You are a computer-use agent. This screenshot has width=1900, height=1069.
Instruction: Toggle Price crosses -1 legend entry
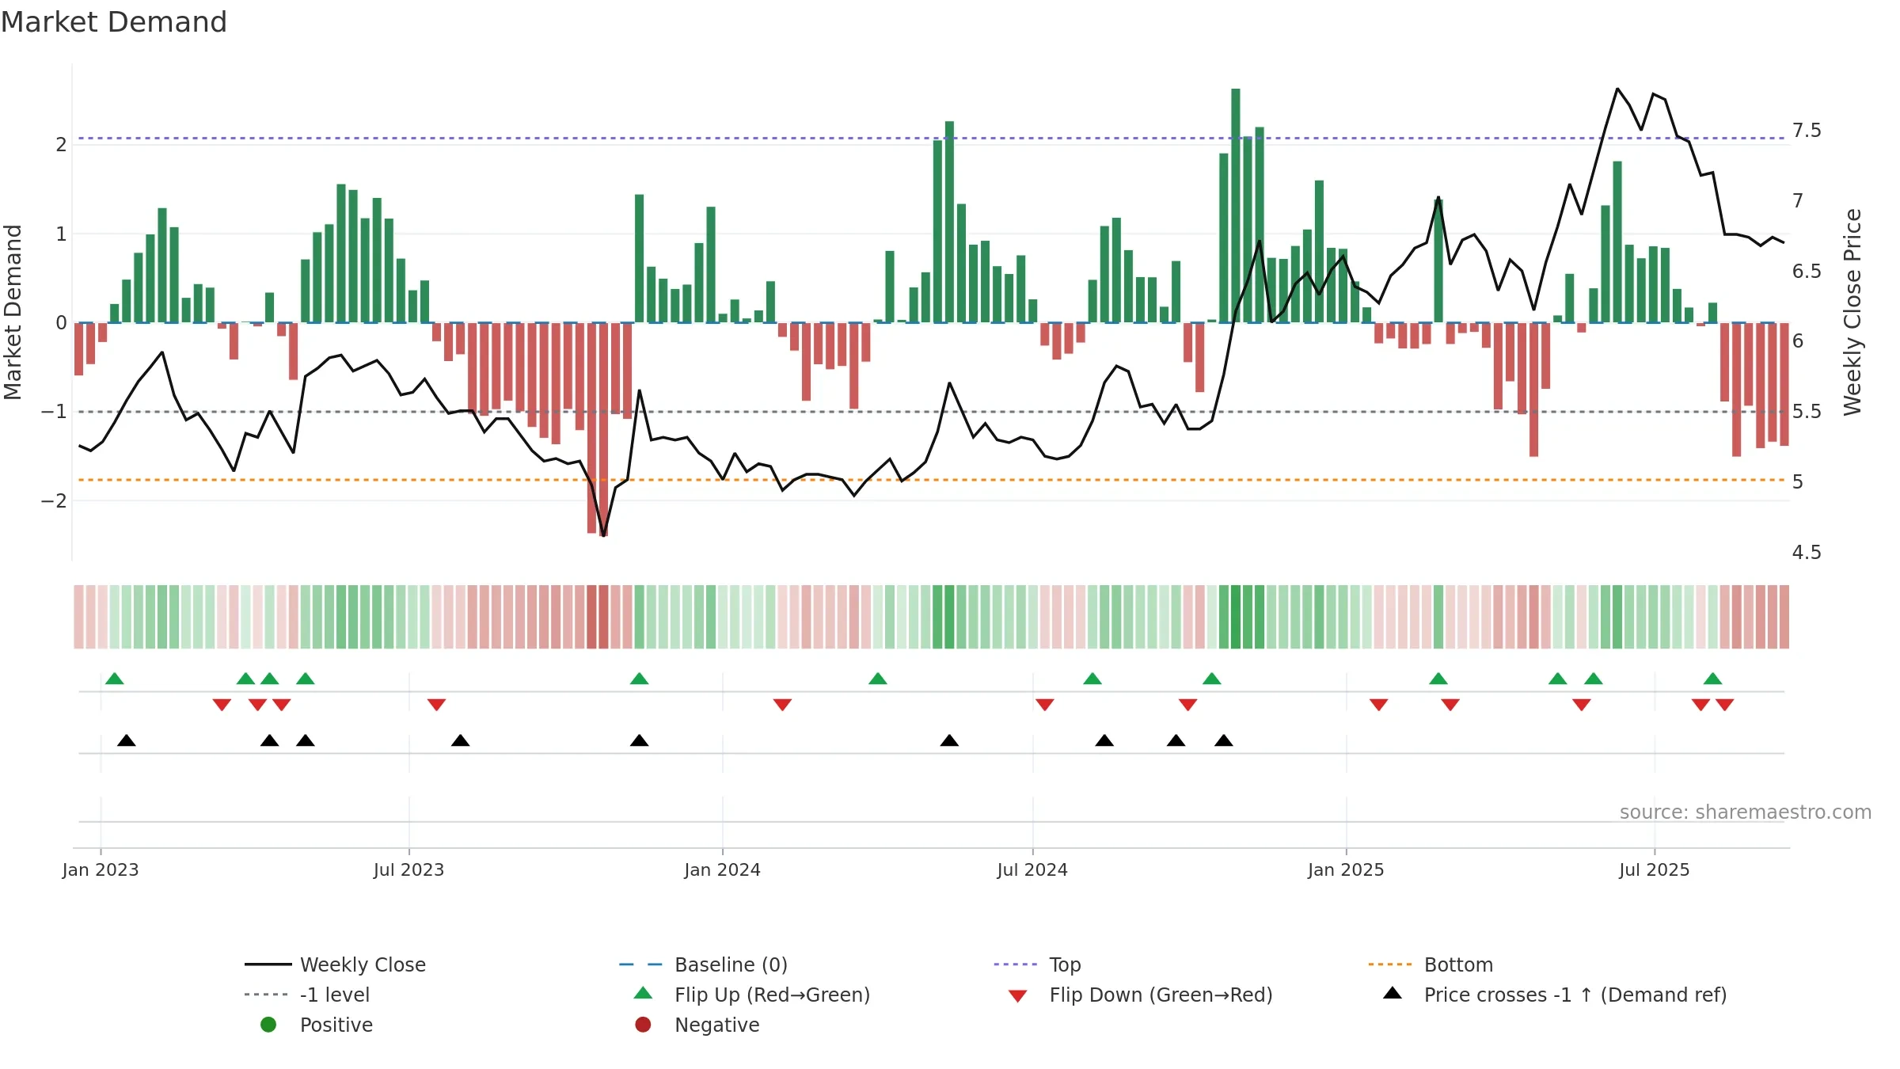[1555, 995]
